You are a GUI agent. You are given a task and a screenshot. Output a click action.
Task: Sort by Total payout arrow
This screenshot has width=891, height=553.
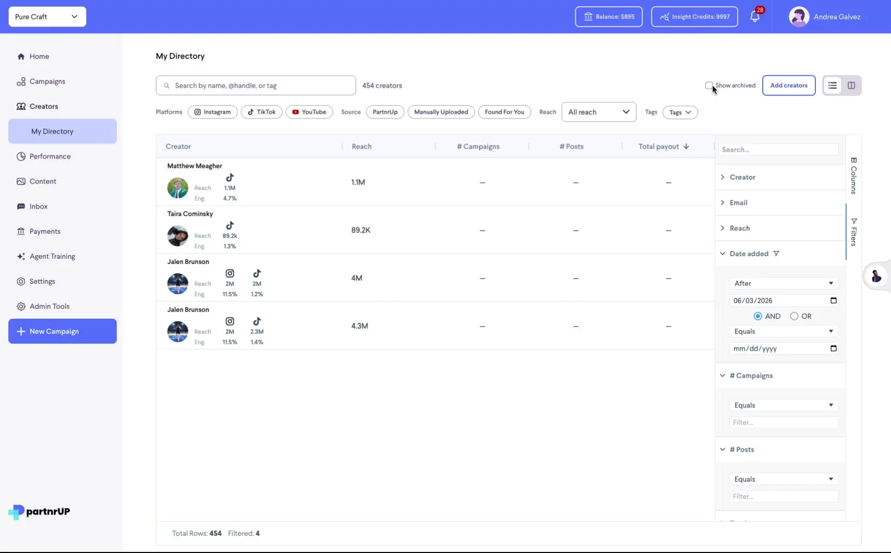pos(687,147)
